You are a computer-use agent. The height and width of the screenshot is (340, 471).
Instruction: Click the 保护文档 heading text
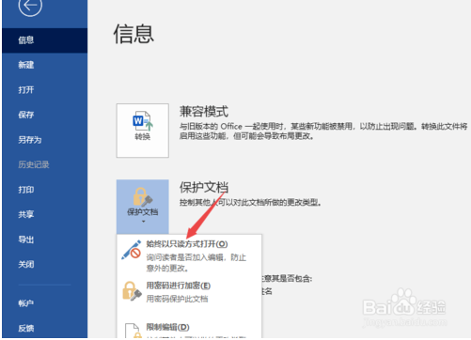coord(204,188)
